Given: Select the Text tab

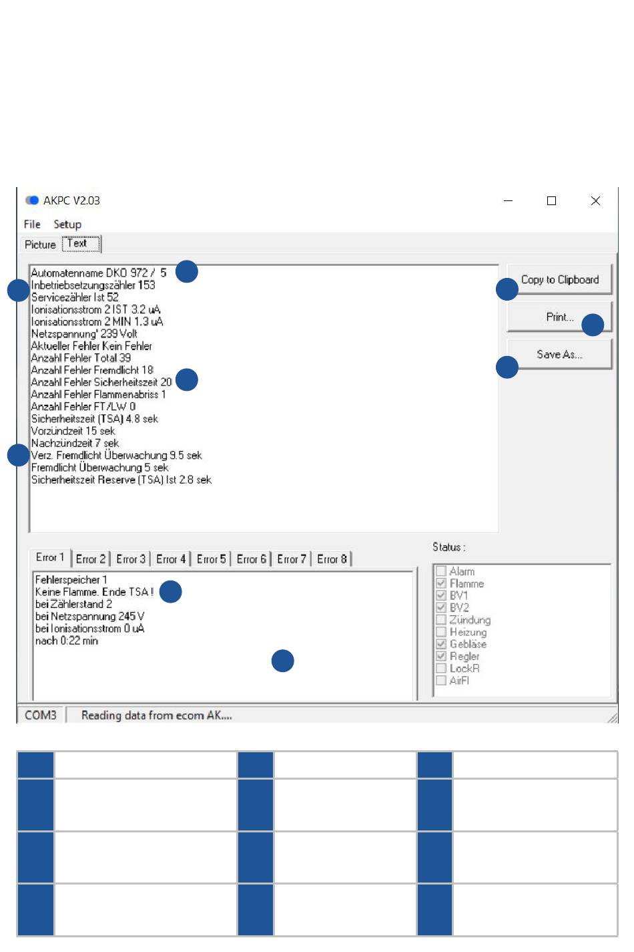Looking at the screenshot, I should 81,244.
